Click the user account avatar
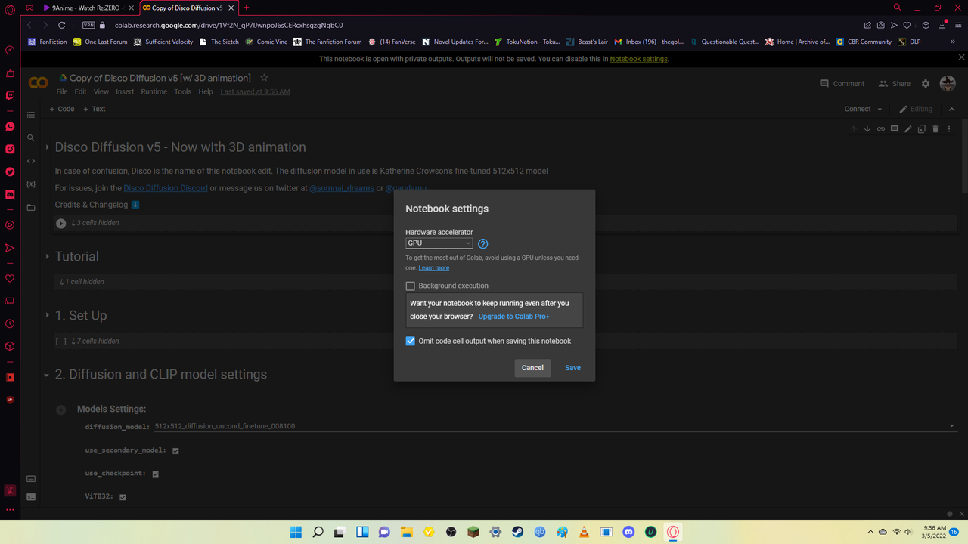This screenshot has height=544, width=968. (948, 84)
